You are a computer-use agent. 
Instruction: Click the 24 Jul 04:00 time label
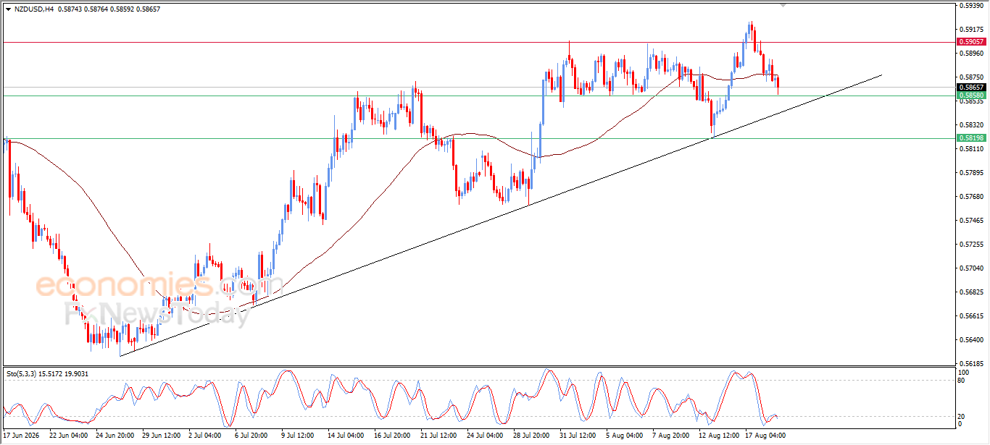(484, 436)
